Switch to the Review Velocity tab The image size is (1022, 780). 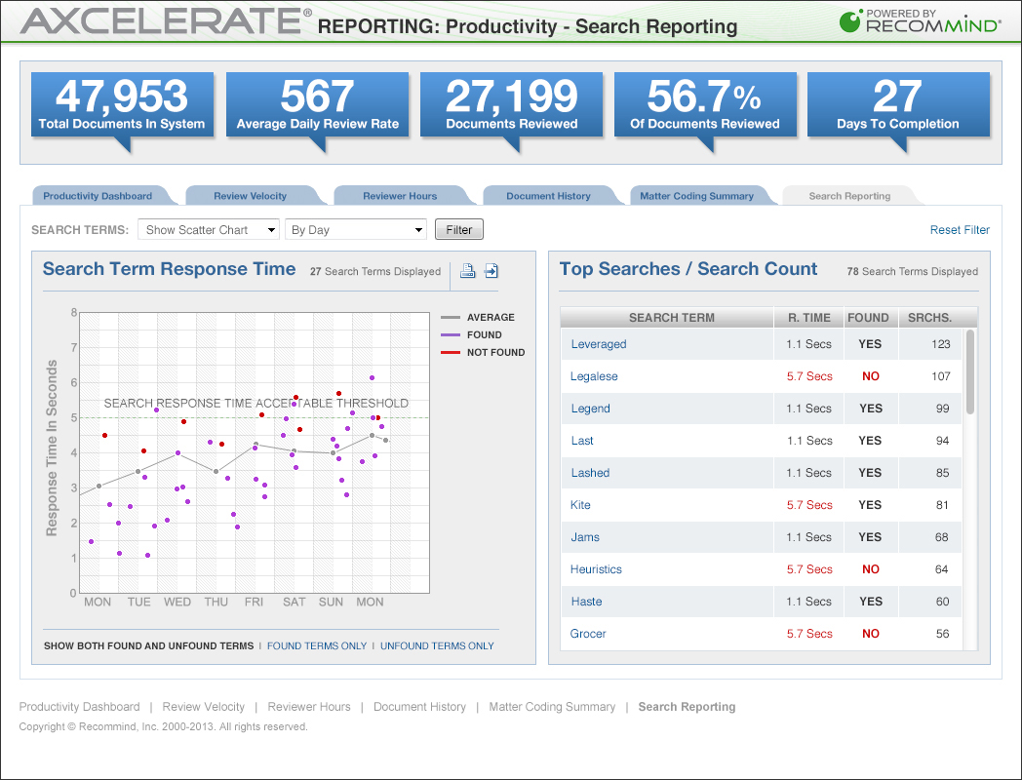251,196
